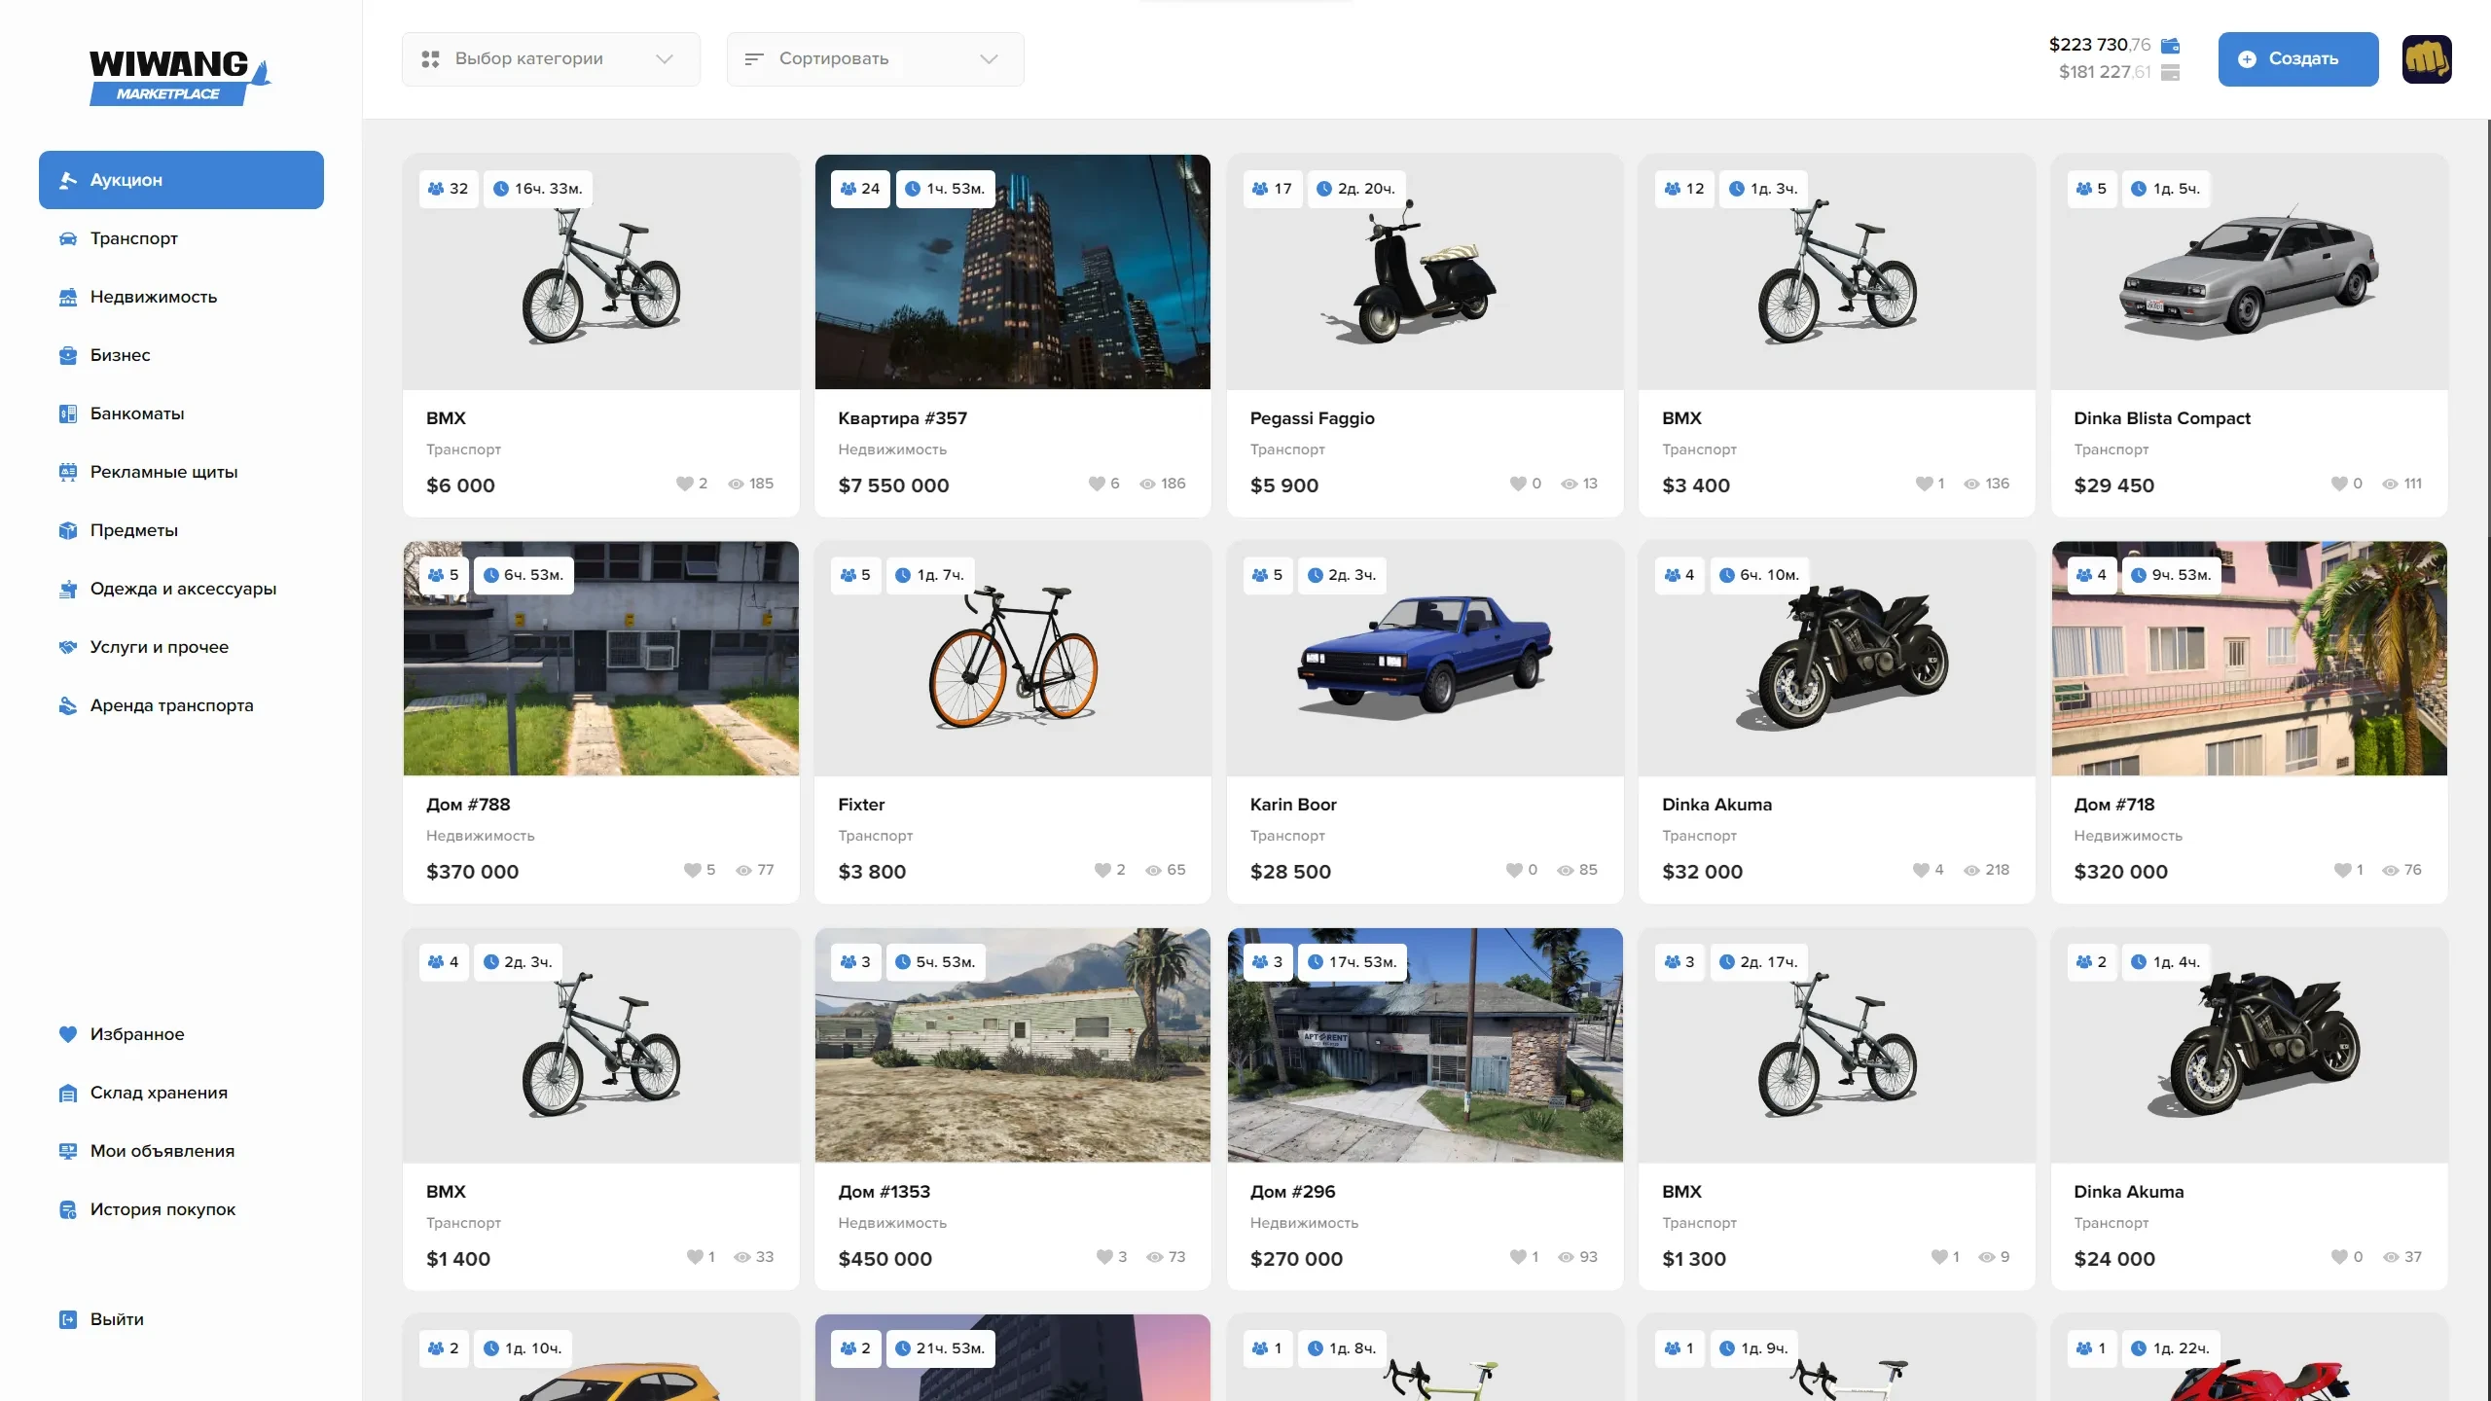Click the Избранное heart icon
This screenshot has height=1401, width=2491.
(x=68, y=1034)
